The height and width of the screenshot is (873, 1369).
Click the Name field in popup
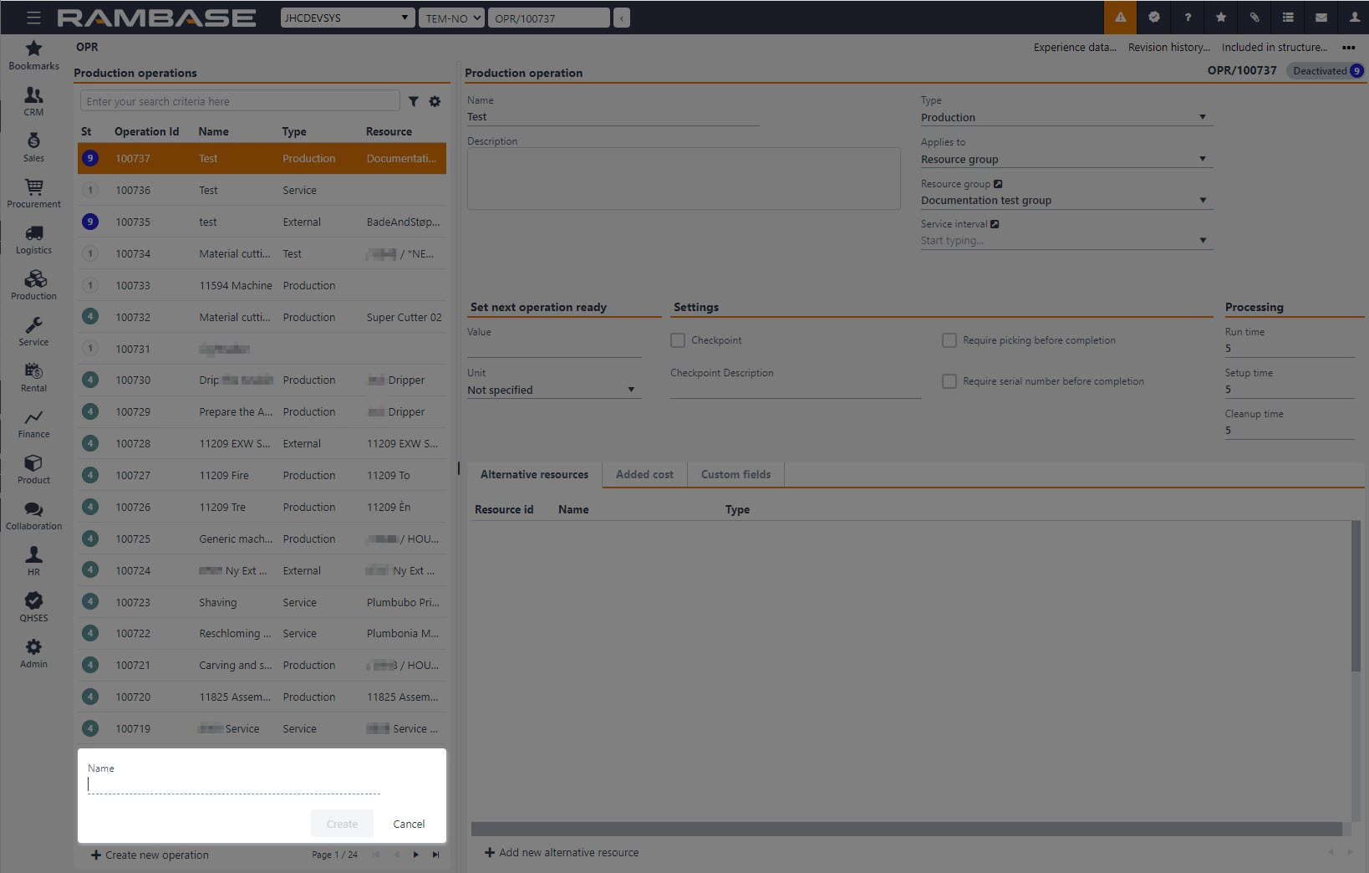[234, 784]
